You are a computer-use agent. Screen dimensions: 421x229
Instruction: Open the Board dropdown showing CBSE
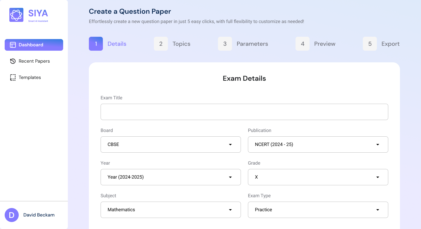tap(170, 145)
